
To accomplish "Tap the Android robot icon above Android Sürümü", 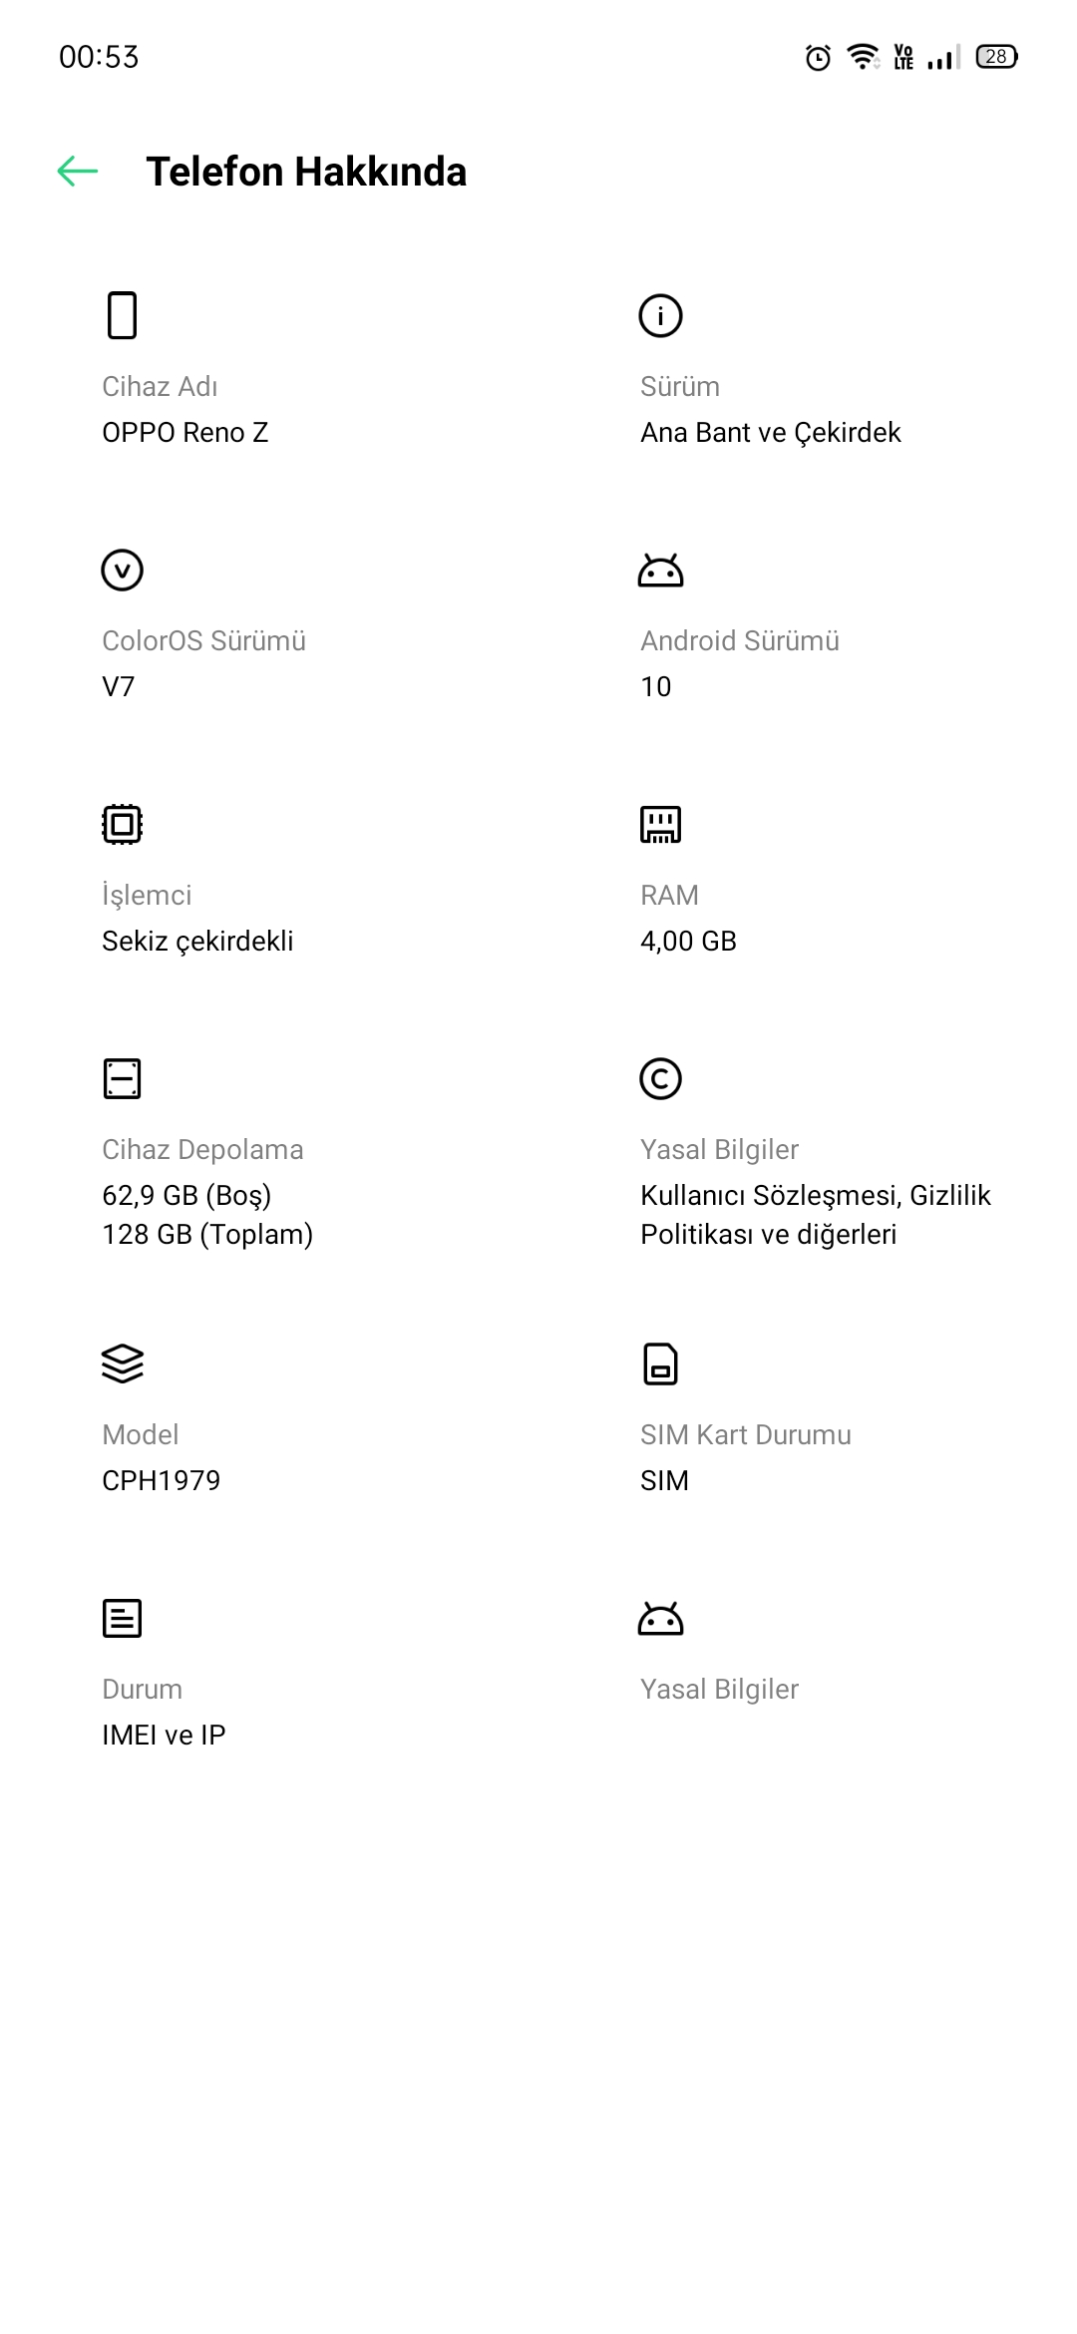I will click(x=660, y=570).
